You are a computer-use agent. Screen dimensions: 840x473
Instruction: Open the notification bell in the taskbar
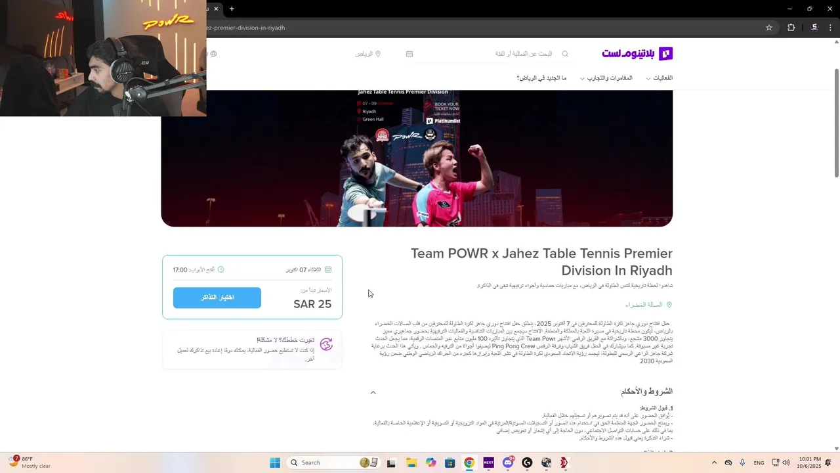pos(828,462)
